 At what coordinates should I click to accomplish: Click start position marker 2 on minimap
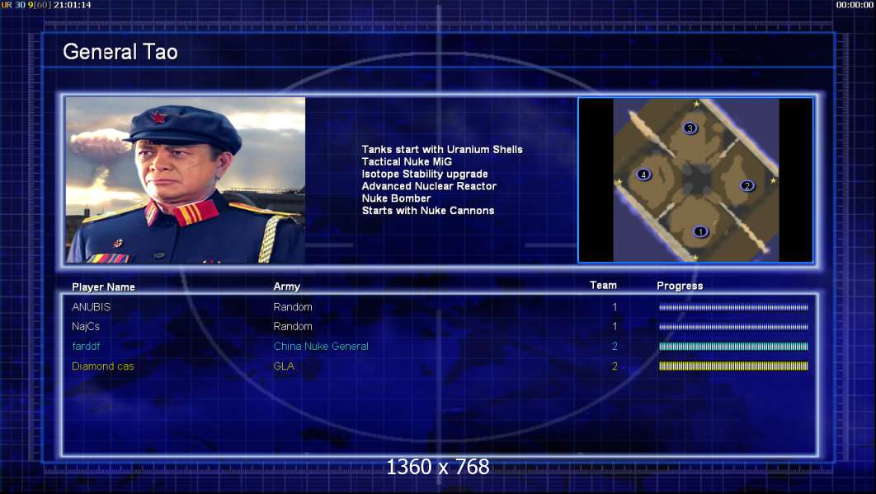tap(747, 186)
